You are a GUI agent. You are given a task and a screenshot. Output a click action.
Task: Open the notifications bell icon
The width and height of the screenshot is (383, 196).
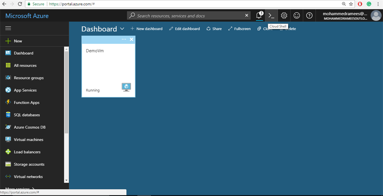259,16
